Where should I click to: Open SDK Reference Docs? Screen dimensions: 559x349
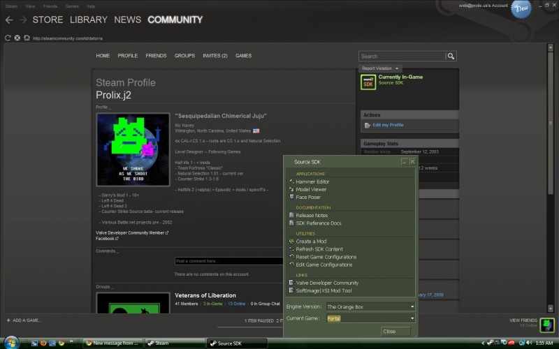pos(319,223)
